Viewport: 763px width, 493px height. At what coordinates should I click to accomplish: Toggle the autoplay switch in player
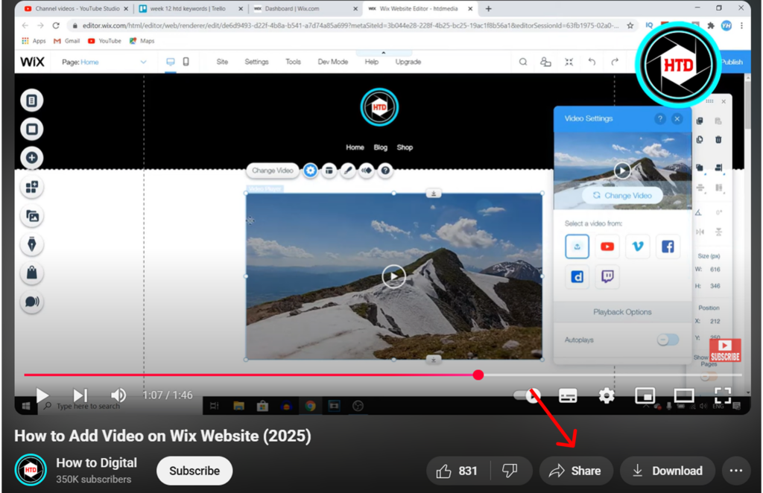click(527, 395)
